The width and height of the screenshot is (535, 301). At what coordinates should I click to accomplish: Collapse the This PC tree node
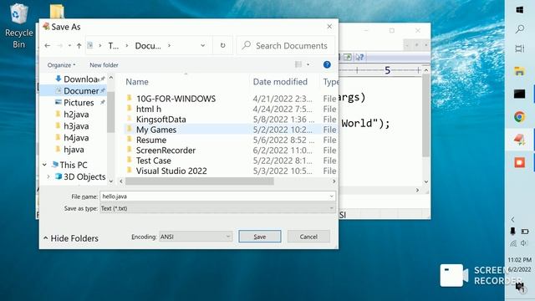tap(44, 165)
